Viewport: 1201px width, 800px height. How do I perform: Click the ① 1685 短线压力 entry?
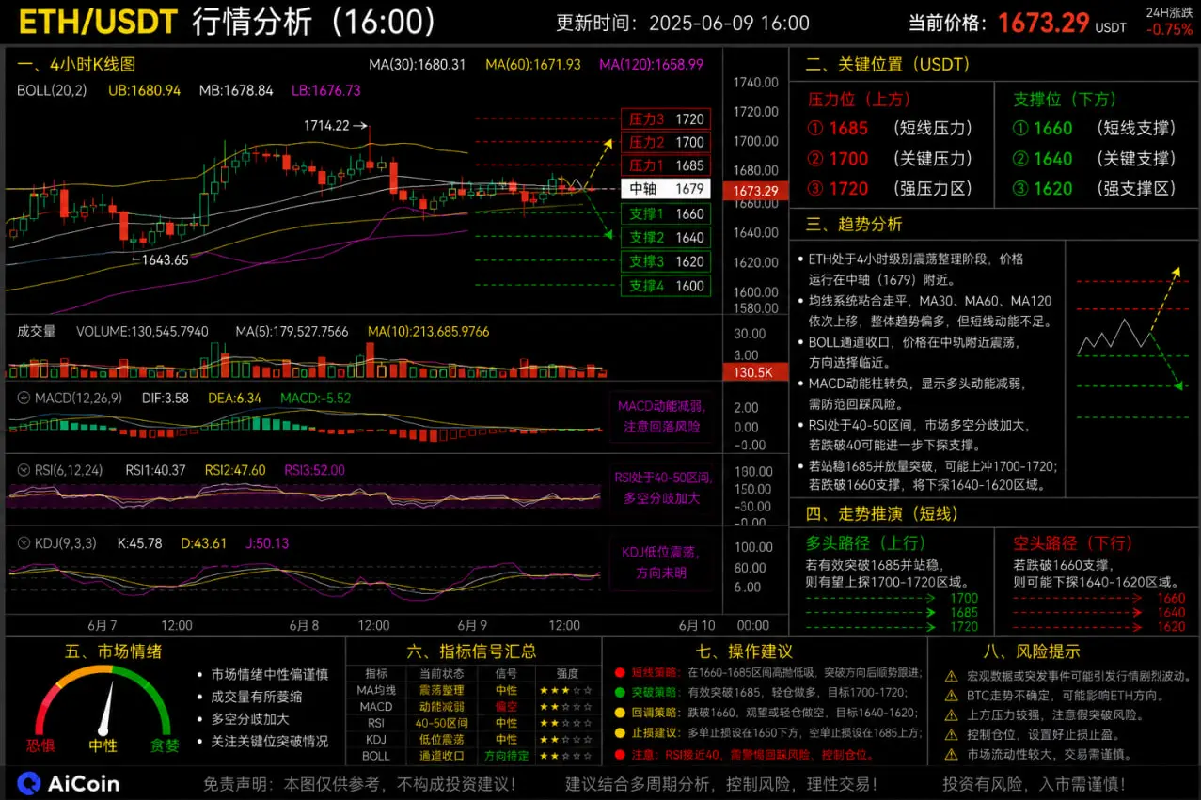890,129
